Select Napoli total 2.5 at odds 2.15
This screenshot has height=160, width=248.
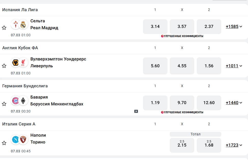(182, 145)
